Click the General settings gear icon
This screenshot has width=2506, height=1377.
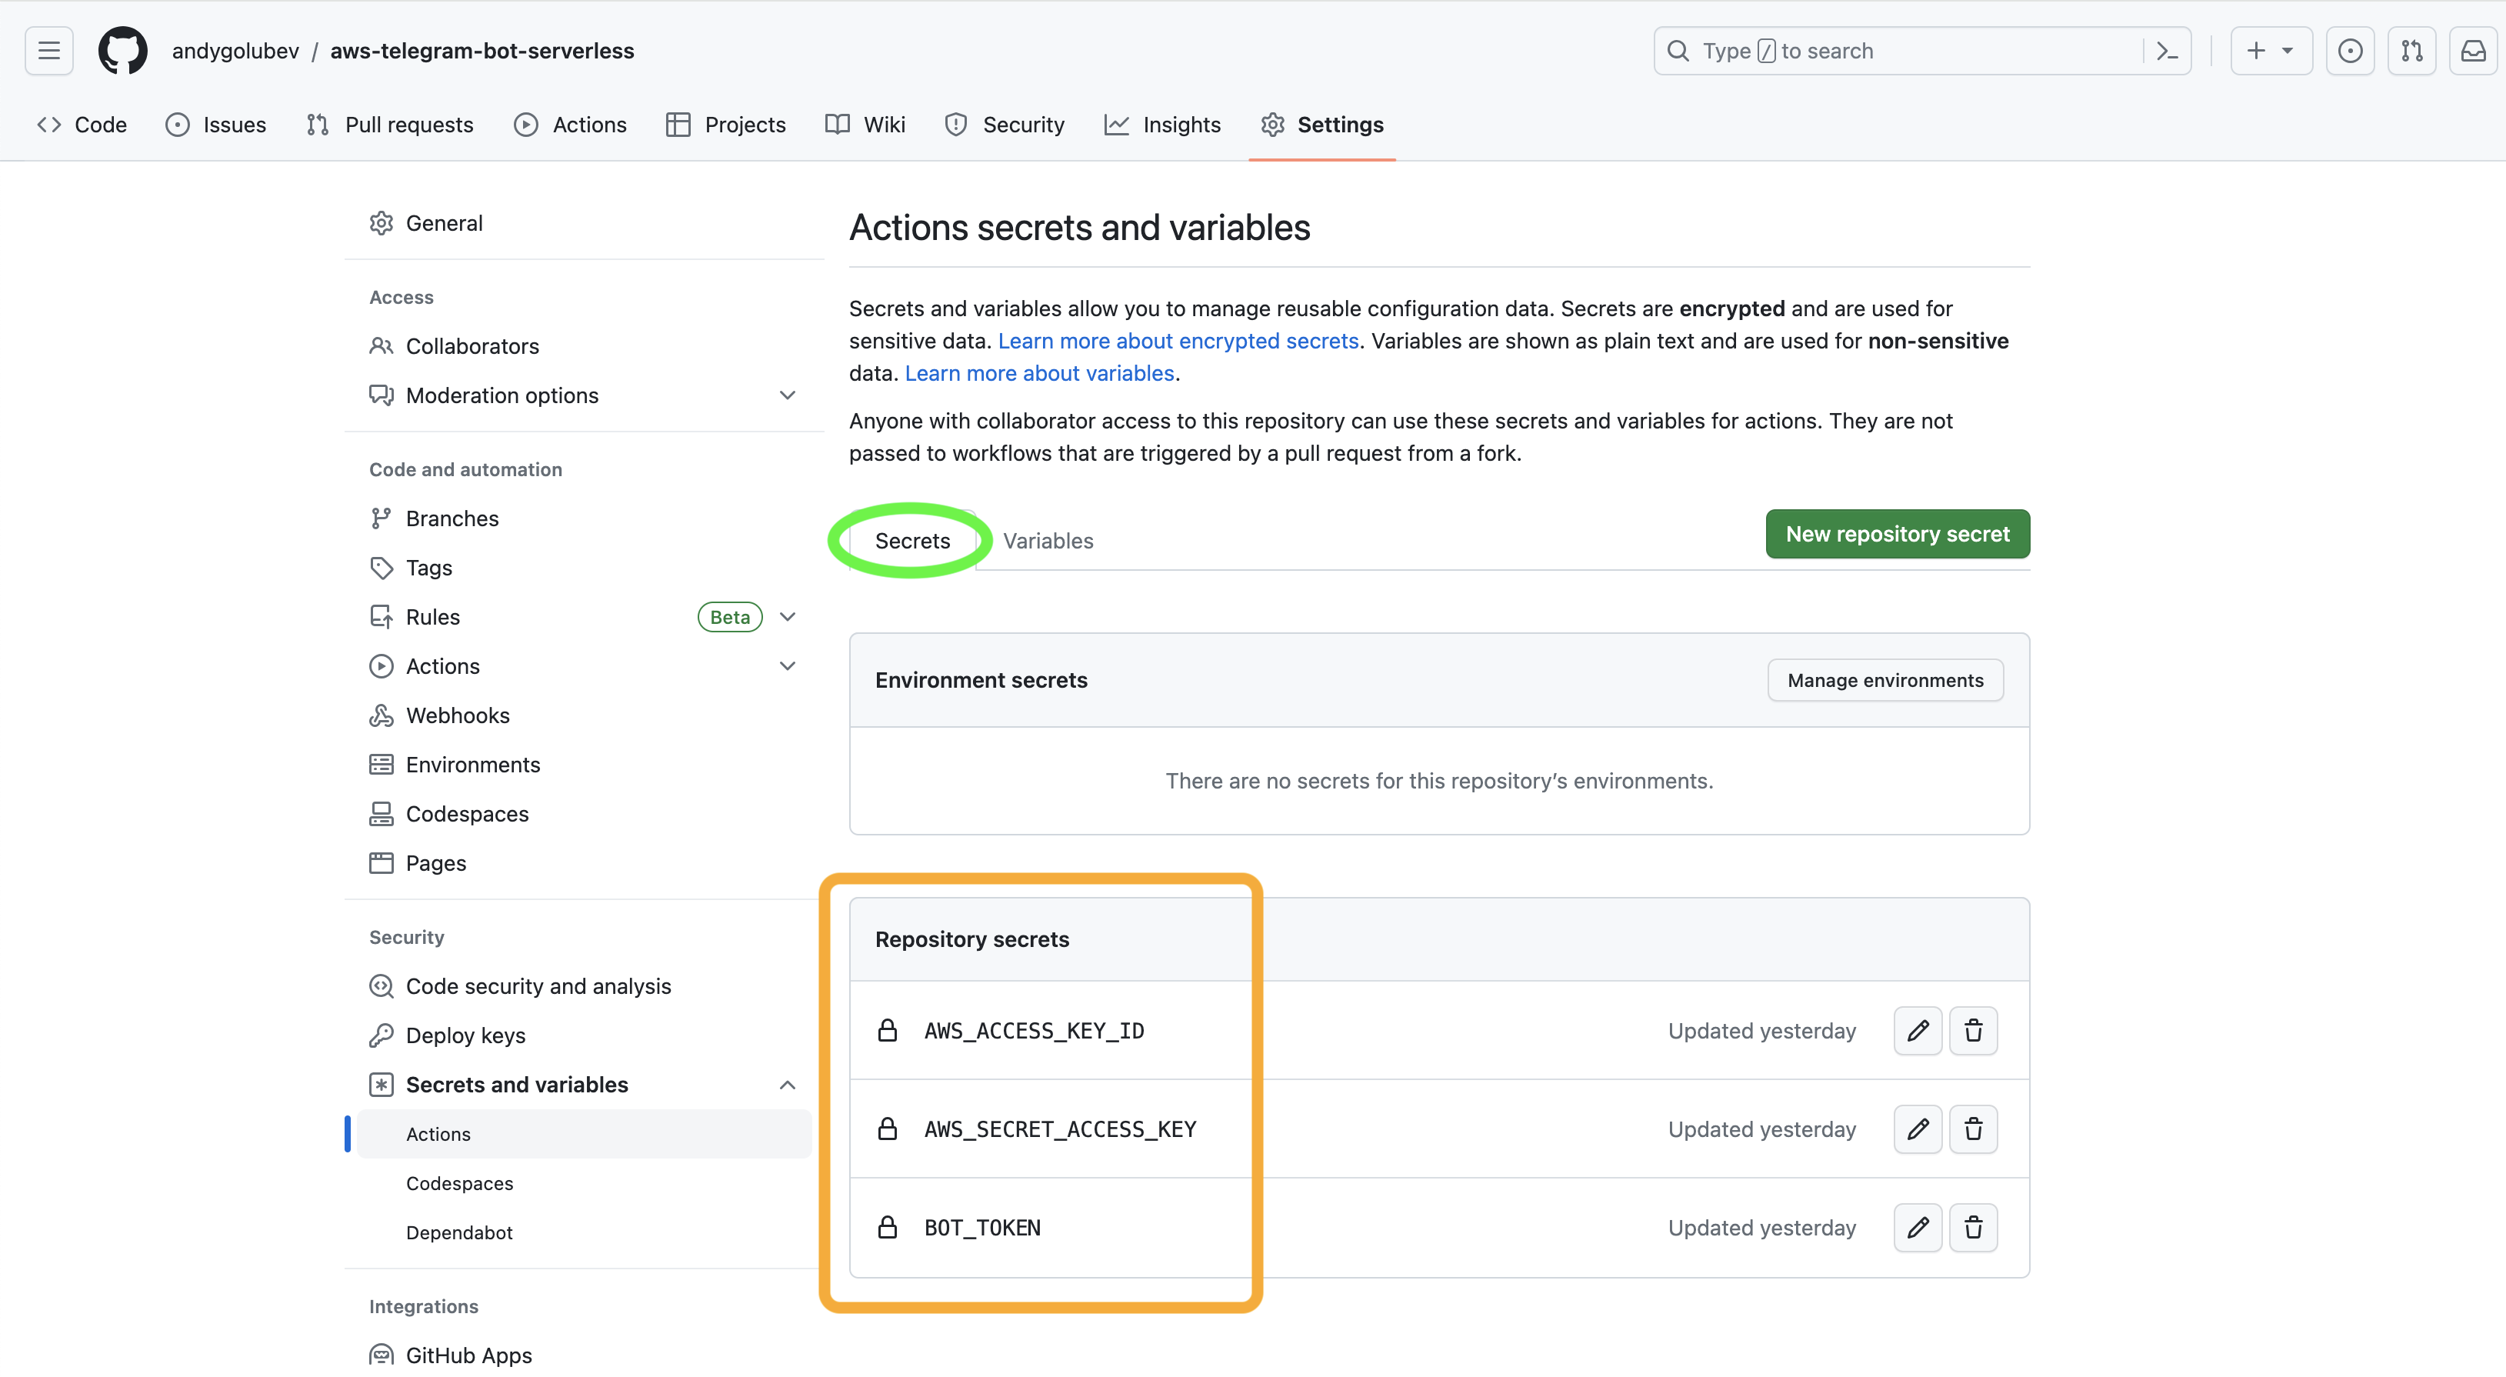tap(382, 223)
